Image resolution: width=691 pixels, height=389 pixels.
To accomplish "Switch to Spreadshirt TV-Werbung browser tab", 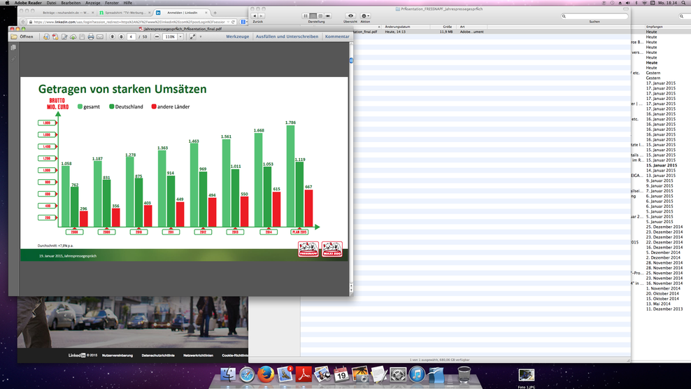I will pyautogui.click(x=125, y=13).
